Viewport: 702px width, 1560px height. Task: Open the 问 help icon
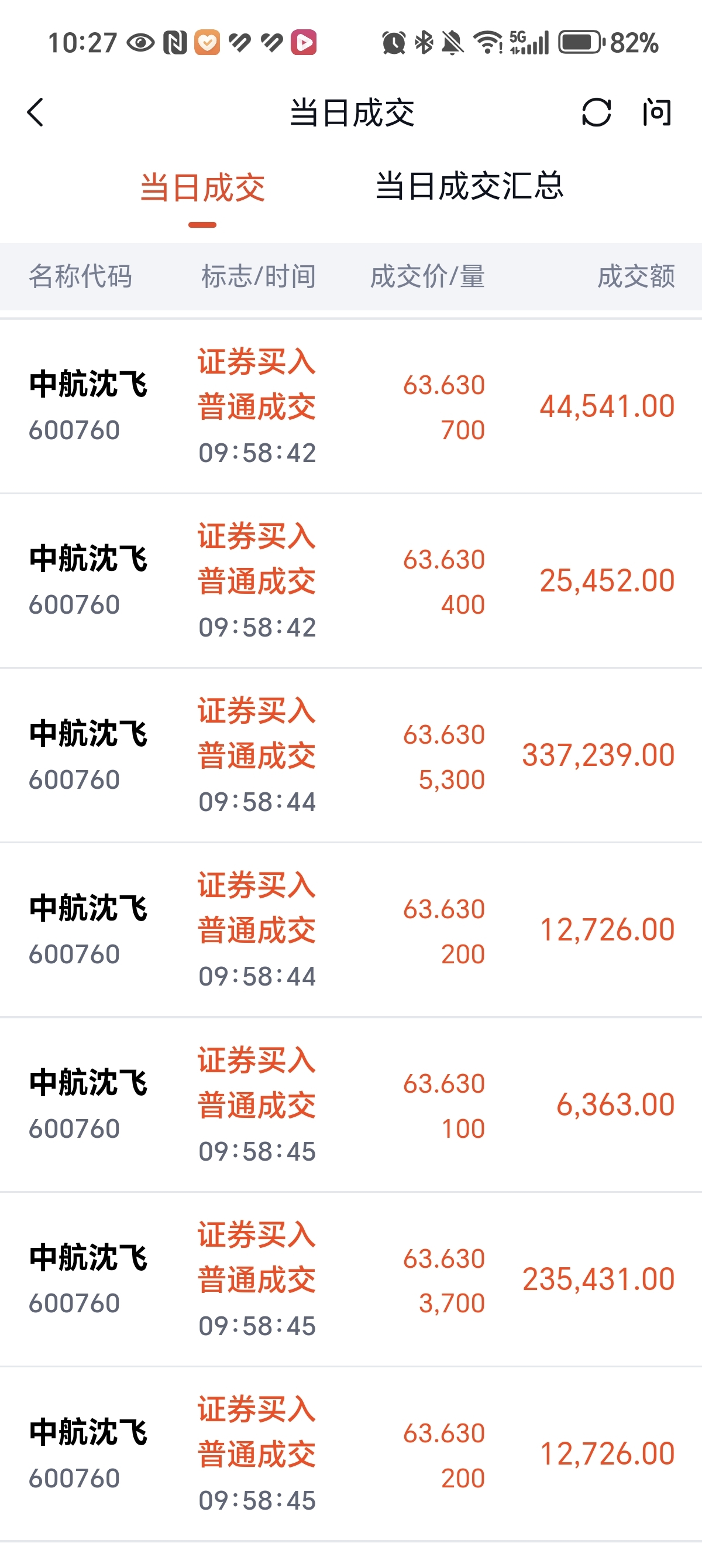tap(656, 112)
